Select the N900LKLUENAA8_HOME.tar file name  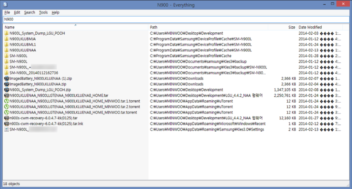[x=59, y=96]
